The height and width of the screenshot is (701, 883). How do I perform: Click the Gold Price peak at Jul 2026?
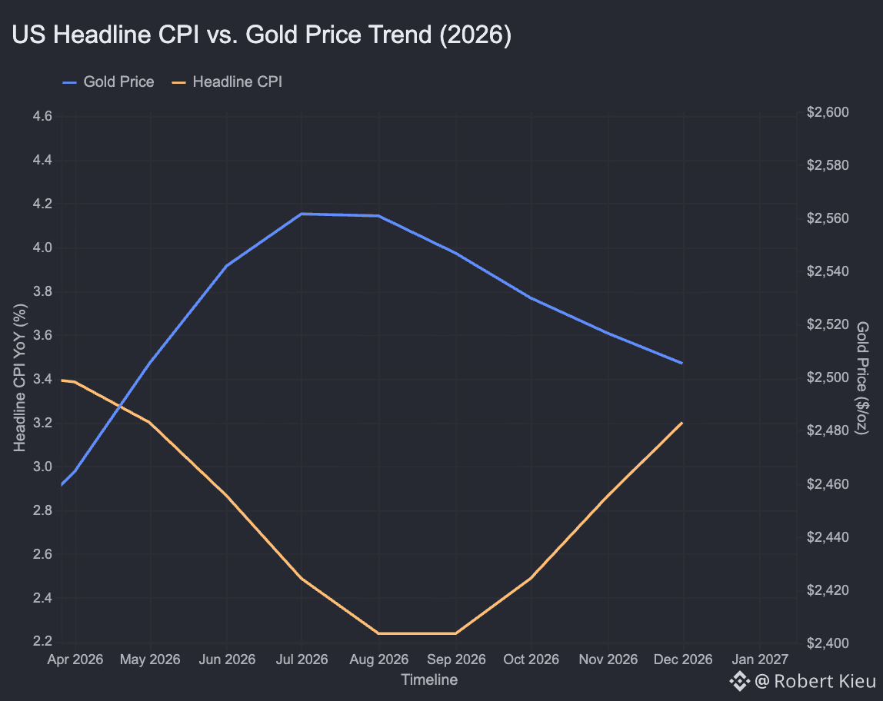(302, 214)
